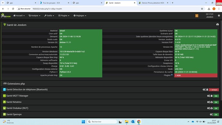Click the daemon icon in Netatmo row
The height and width of the screenshot is (125, 222).
click(x=211, y=102)
